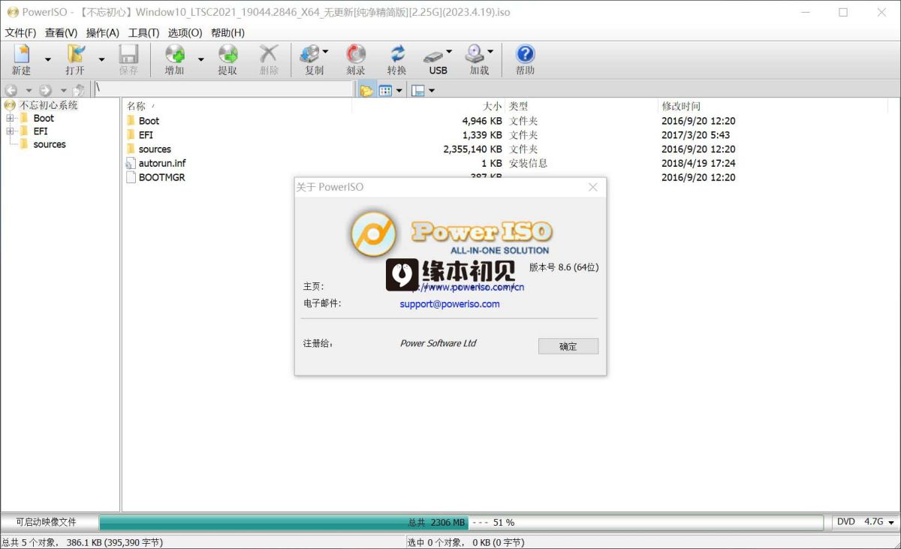This screenshot has height=549, width=901.
Task: Click the 提取 (Extract) toolbar icon
Action: (228, 54)
